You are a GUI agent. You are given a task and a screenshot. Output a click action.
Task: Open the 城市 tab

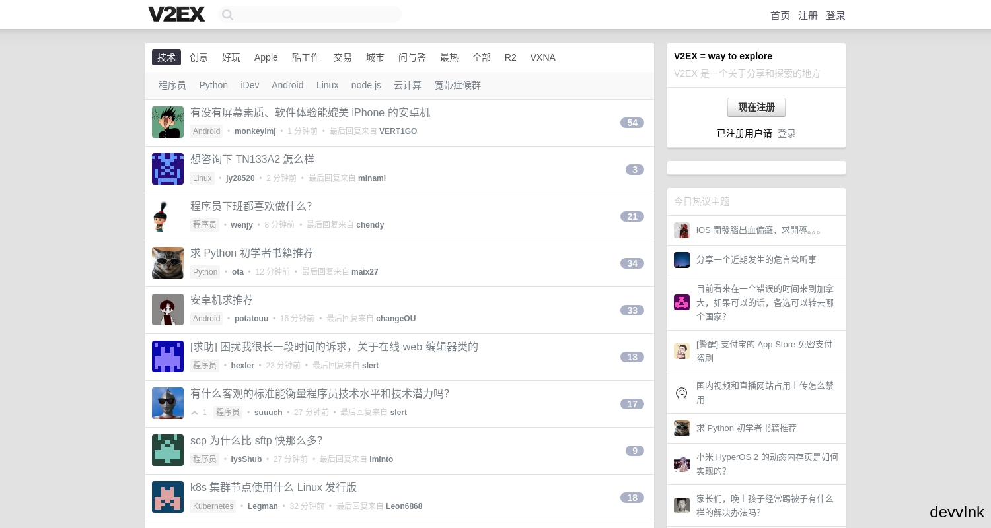click(375, 57)
